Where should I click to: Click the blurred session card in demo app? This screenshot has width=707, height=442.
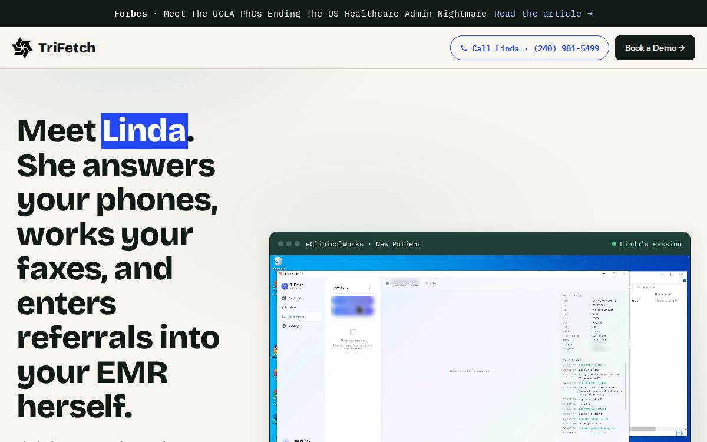[353, 306]
